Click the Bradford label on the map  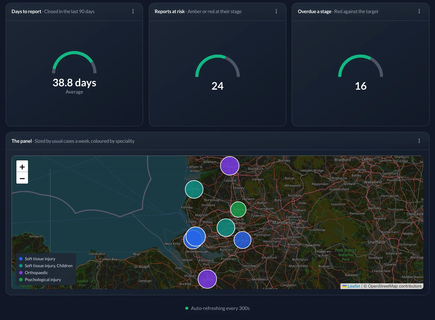[x=343, y=160]
